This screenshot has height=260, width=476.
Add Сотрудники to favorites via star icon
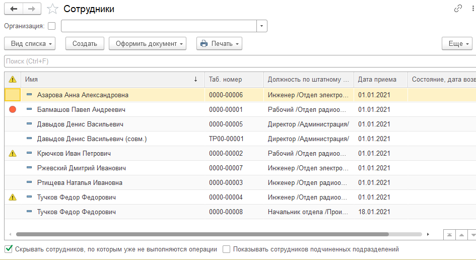52,9
